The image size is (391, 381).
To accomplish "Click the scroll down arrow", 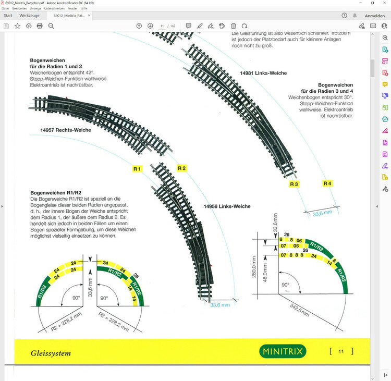I will (x=372, y=378).
